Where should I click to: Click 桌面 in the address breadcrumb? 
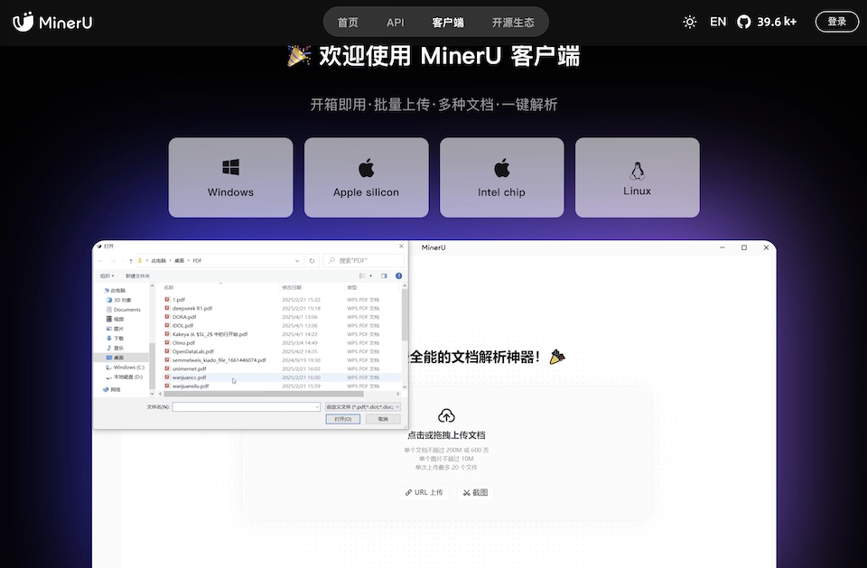pyautogui.click(x=179, y=260)
